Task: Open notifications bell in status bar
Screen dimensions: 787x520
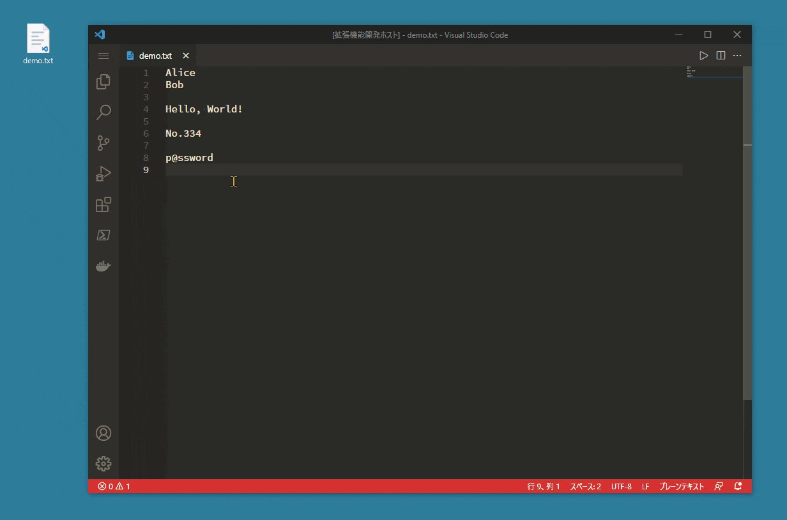Action: pos(738,486)
